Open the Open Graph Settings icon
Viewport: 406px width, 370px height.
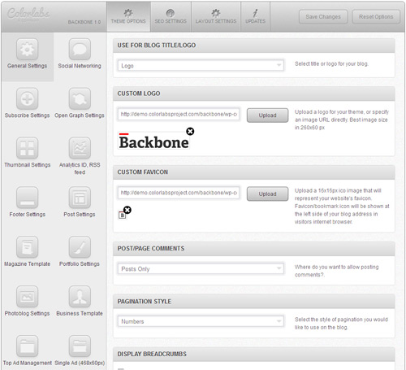[80, 98]
